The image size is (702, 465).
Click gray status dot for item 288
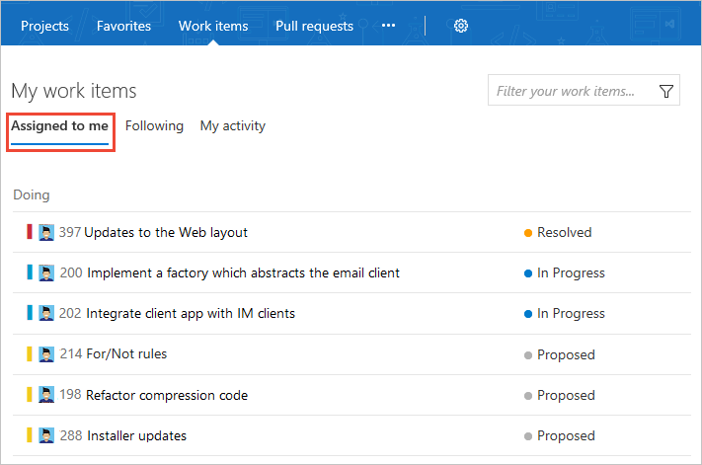point(528,436)
